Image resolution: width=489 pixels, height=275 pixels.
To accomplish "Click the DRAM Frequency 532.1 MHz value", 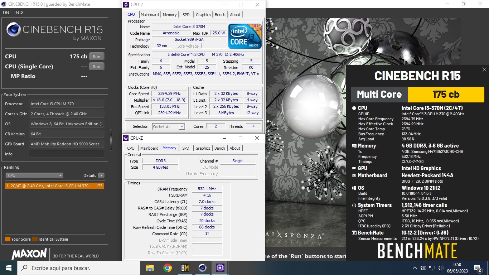I will pos(207,189).
